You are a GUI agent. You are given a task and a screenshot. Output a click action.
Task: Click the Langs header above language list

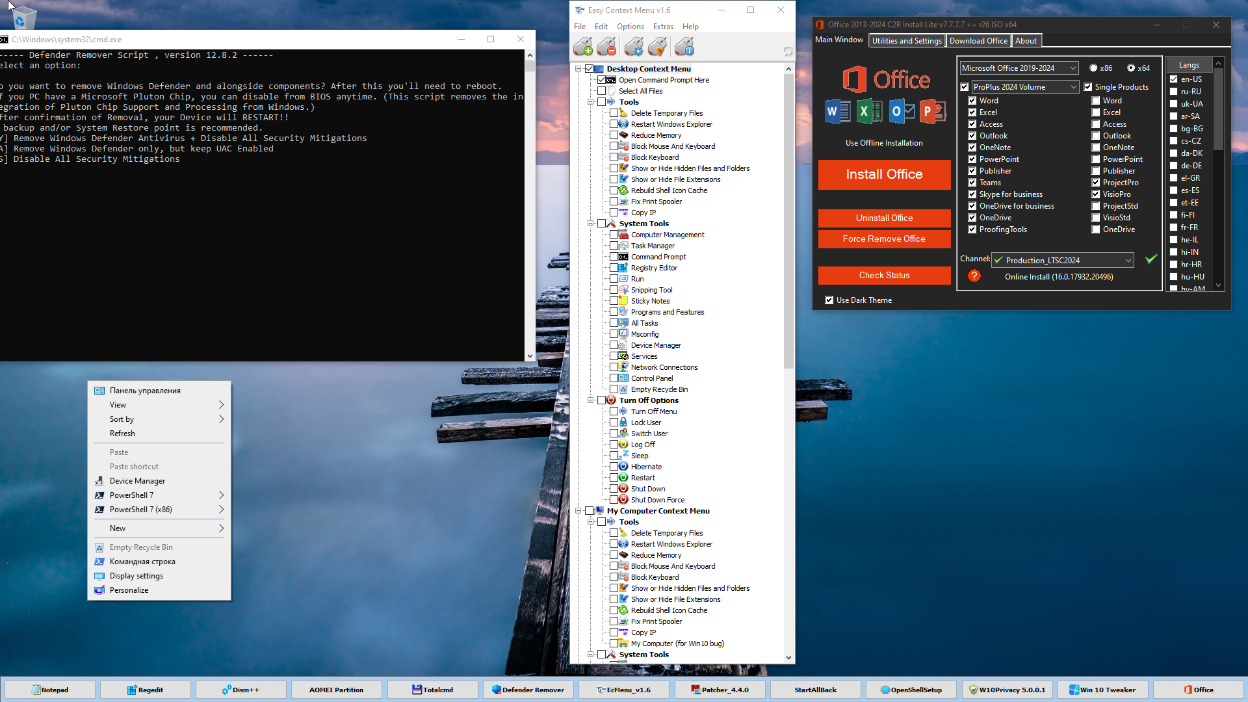click(1189, 65)
